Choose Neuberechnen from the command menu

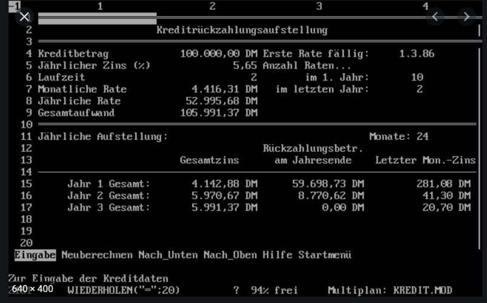(x=97, y=255)
